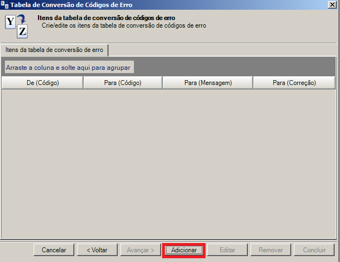
Task: Click the Adicionar button
Action: (184, 250)
